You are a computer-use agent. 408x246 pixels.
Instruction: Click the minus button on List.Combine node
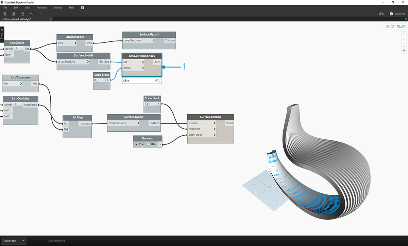tap(20, 104)
